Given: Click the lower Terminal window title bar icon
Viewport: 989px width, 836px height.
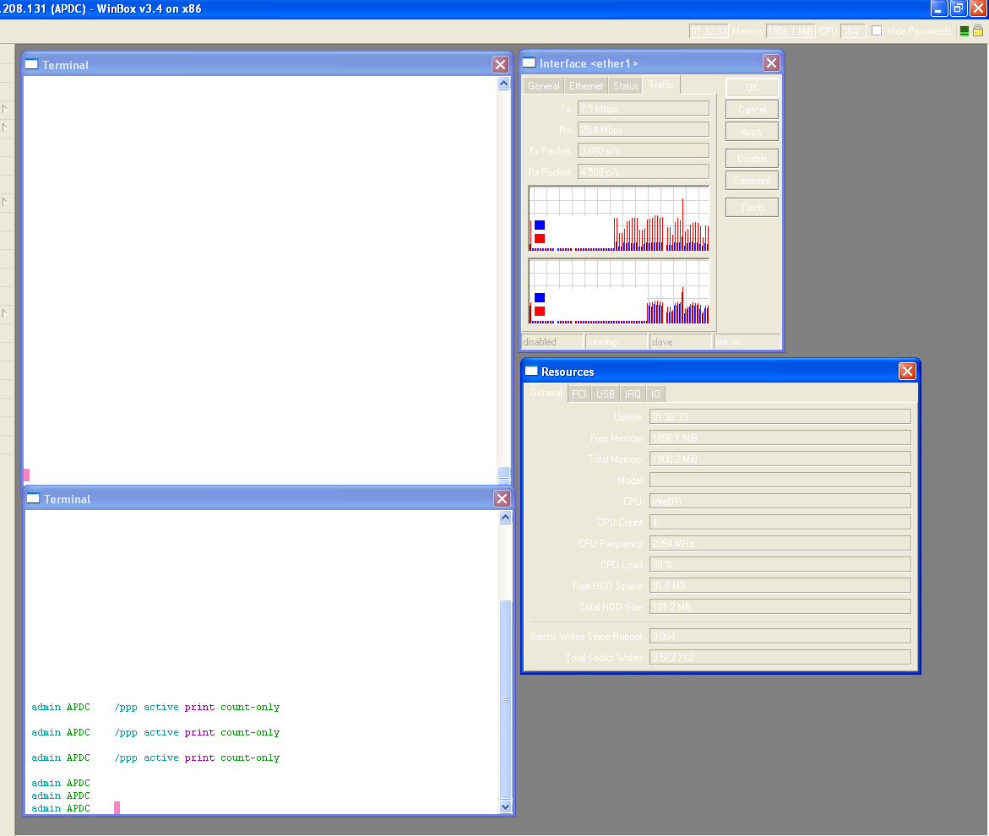Looking at the screenshot, I should tap(32, 498).
